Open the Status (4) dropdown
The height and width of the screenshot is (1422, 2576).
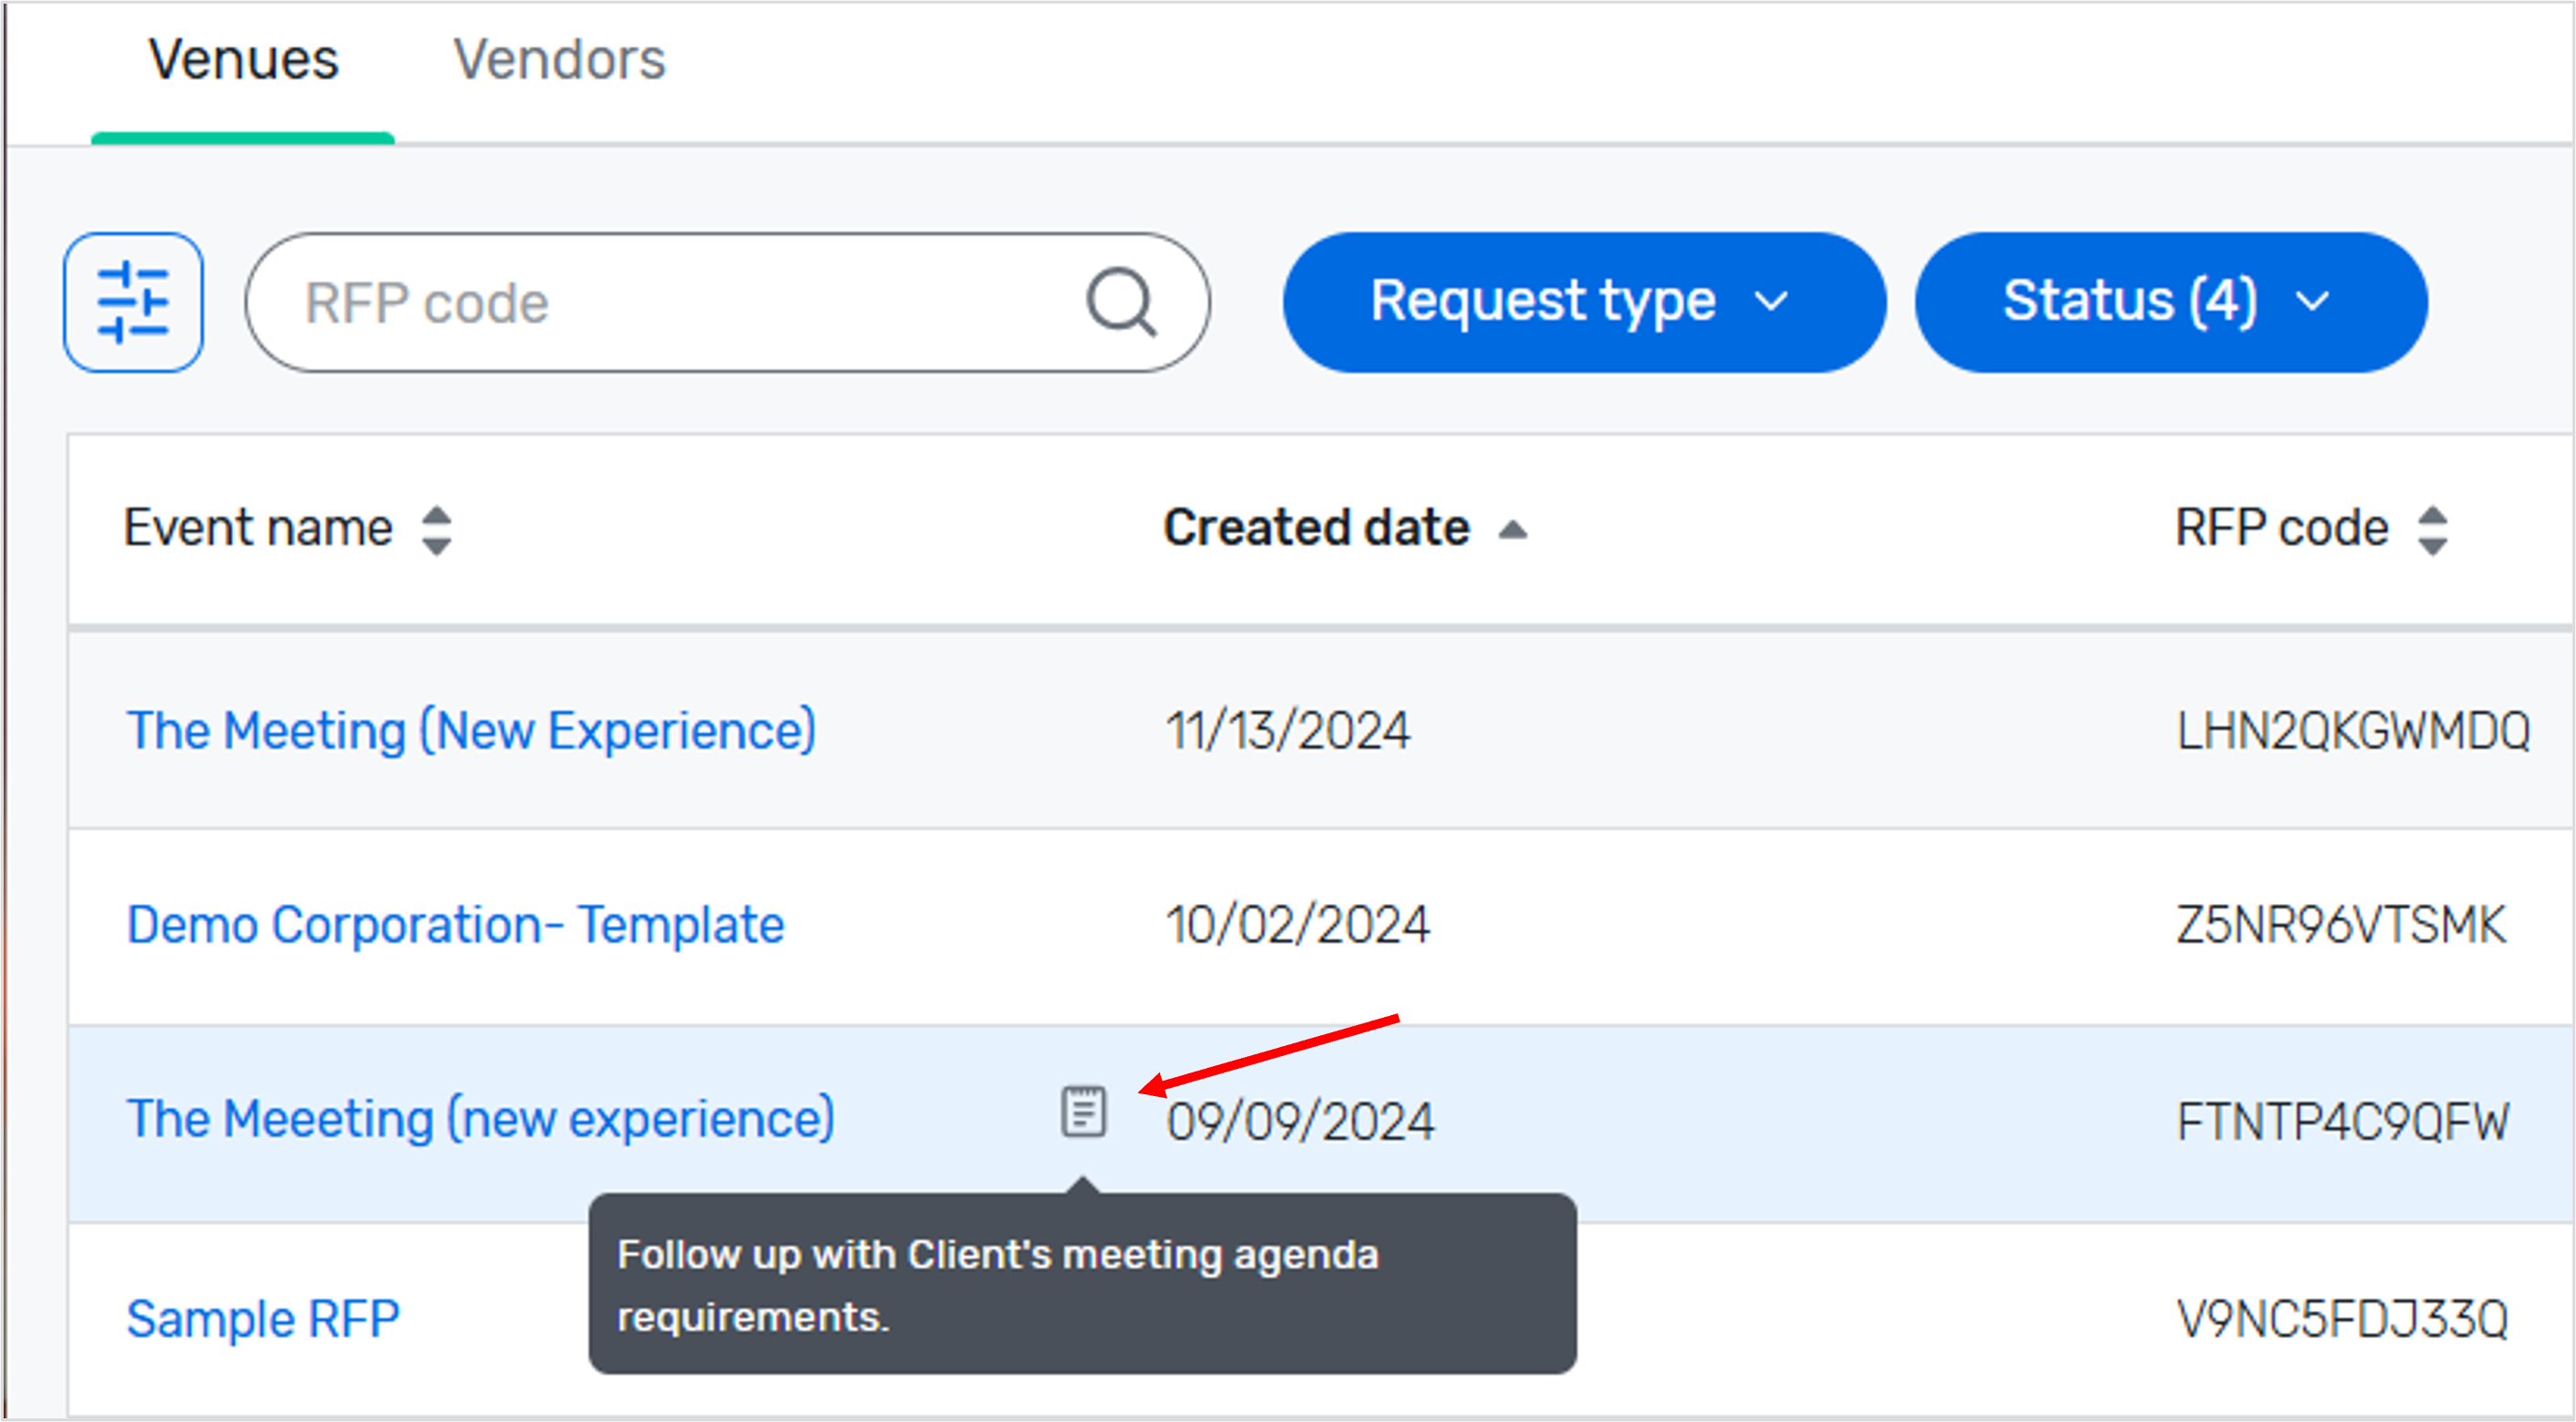click(x=2170, y=300)
